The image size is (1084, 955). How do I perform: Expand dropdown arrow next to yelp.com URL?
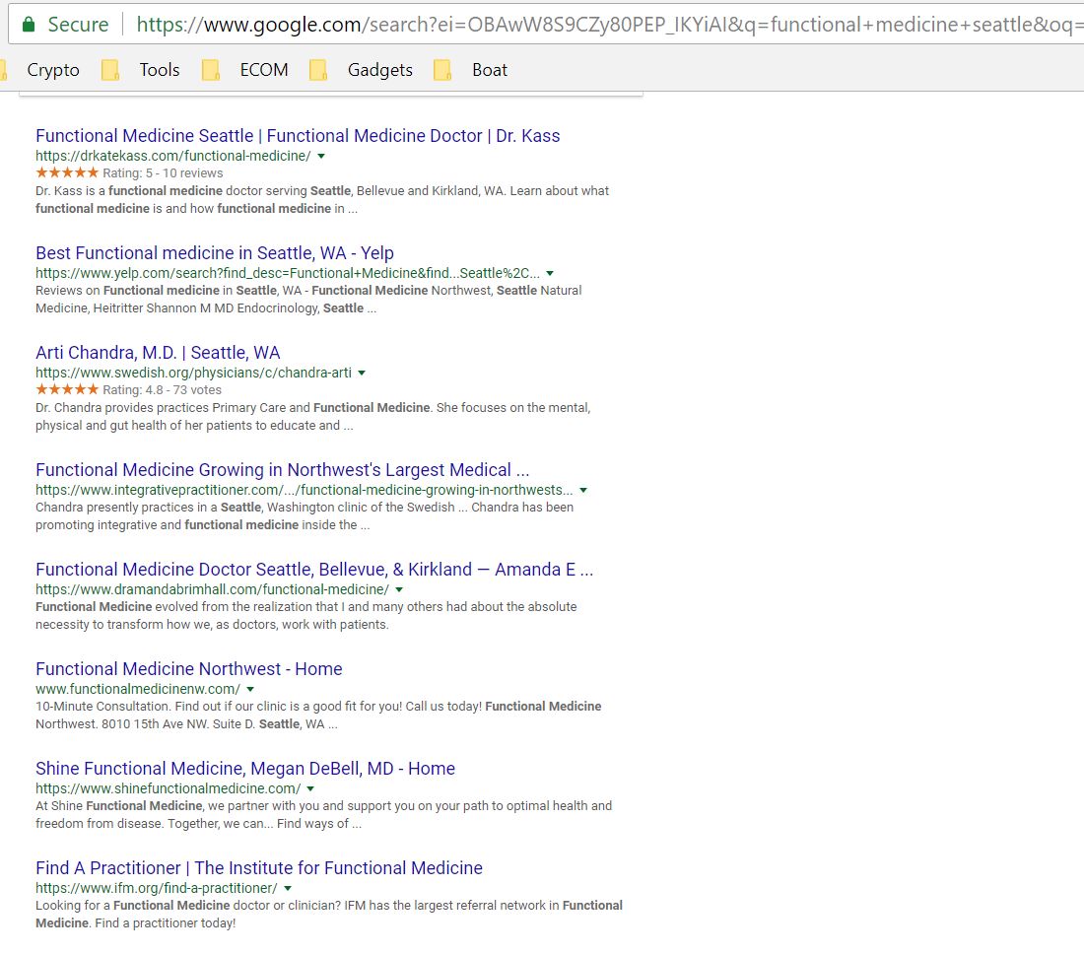(x=550, y=274)
